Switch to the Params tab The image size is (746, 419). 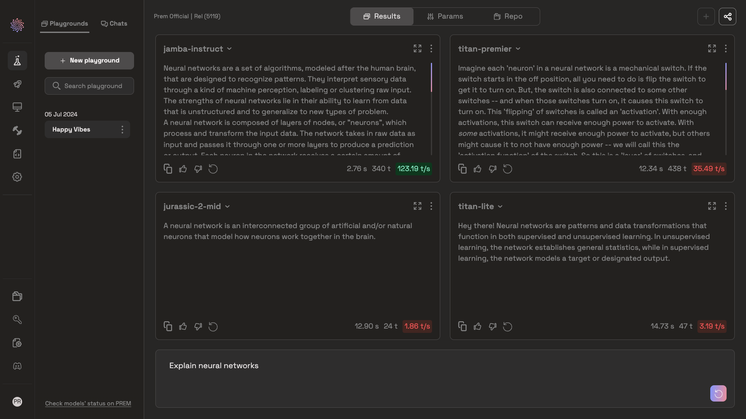pyautogui.click(x=445, y=17)
